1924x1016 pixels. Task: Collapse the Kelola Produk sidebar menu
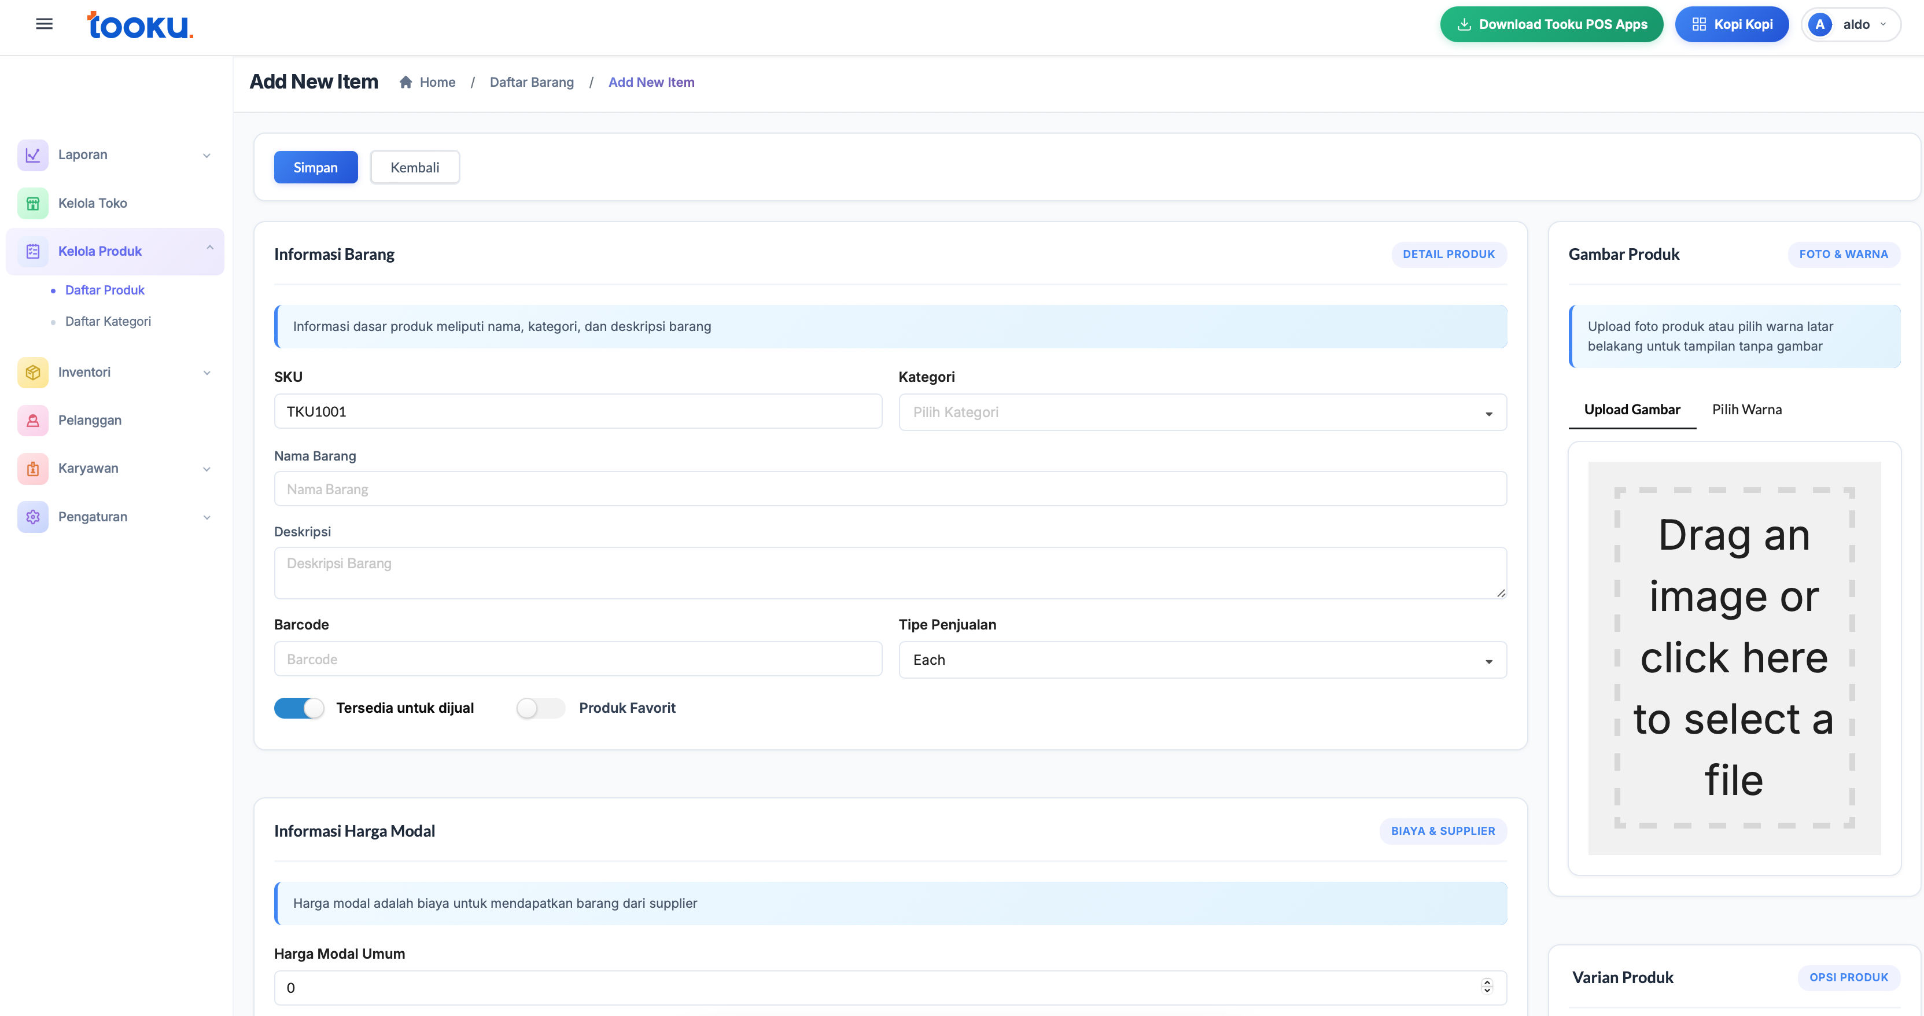pyautogui.click(x=209, y=248)
